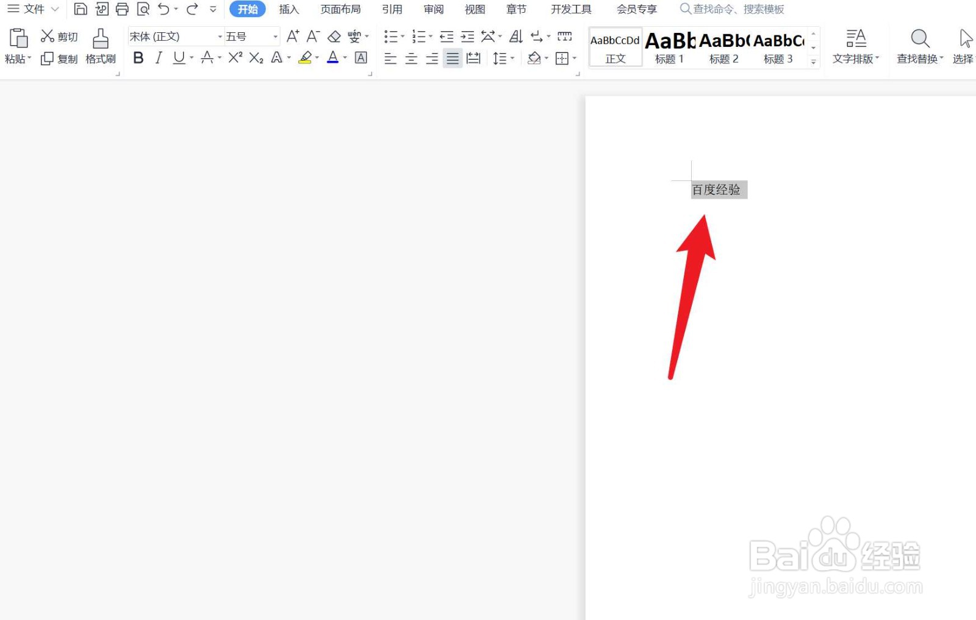Open the 文件 menu dropdown arrow
The image size is (976, 620).
pos(55,9)
